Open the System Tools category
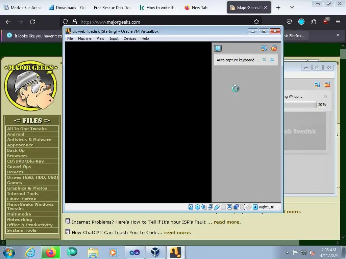Image resolution: width=346 pixels, height=259 pixels. [22, 230]
